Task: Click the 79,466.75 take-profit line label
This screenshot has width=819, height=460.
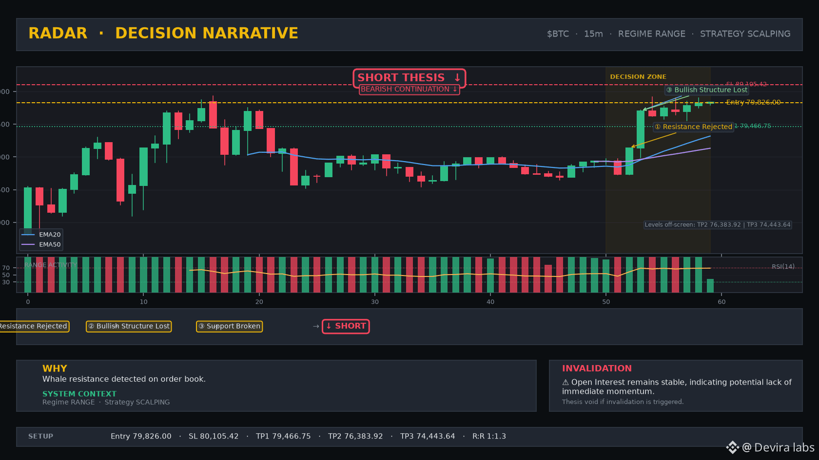Action: tap(753, 126)
